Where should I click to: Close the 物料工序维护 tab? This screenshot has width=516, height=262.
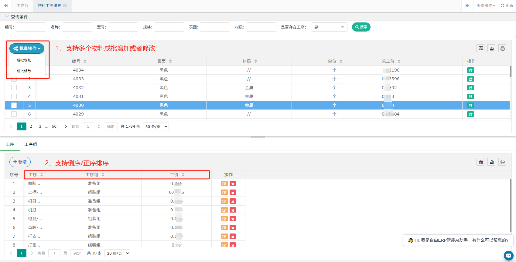pos(65,5)
